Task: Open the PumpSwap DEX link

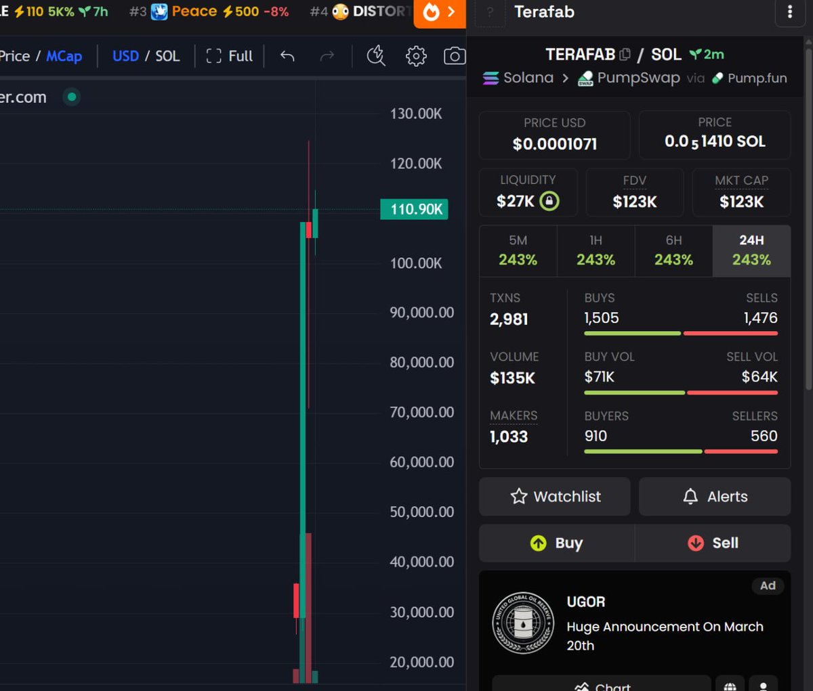Action: [629, 79]
